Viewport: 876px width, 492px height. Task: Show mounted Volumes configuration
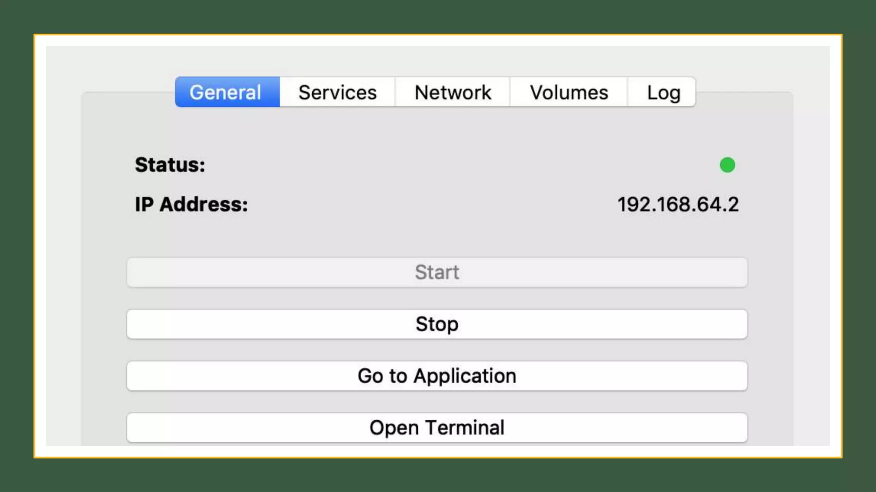coord(568,92)
